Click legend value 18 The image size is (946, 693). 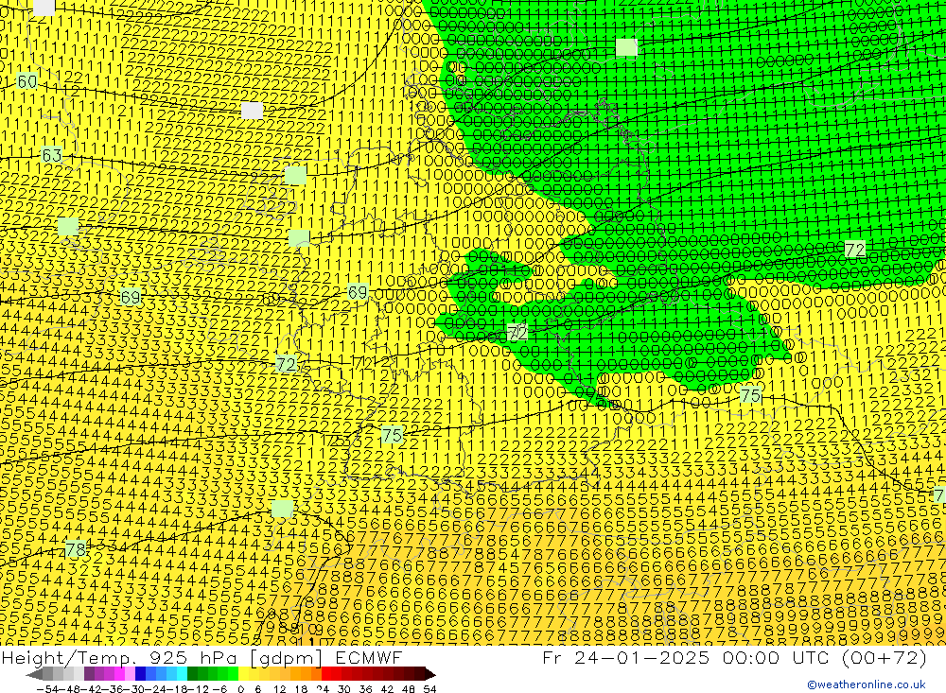301,688
